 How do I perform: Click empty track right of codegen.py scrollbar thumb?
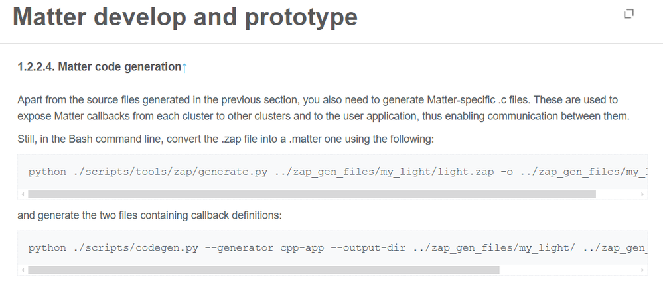pyautogui.click(x=569, y=270)
